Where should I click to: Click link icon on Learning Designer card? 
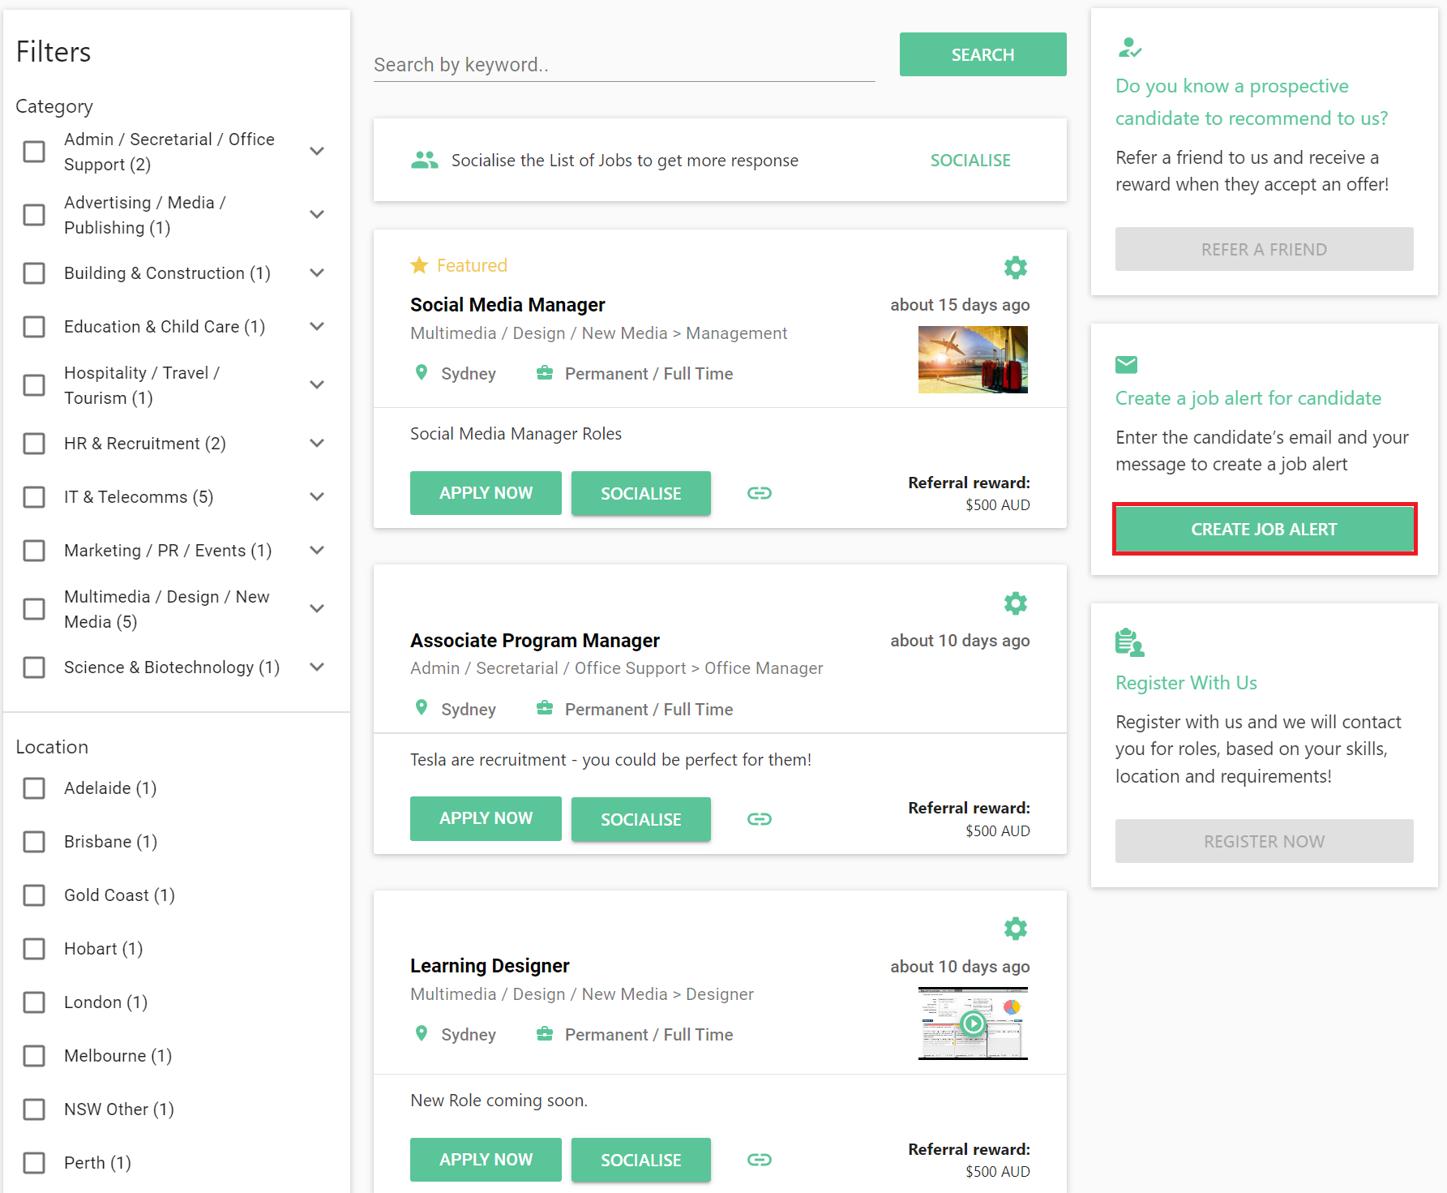coord(759,1160)
